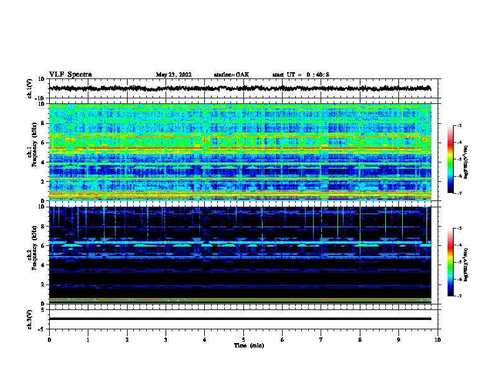
Task: Click the time axis tick label '3'
Action: click(166, 340)
